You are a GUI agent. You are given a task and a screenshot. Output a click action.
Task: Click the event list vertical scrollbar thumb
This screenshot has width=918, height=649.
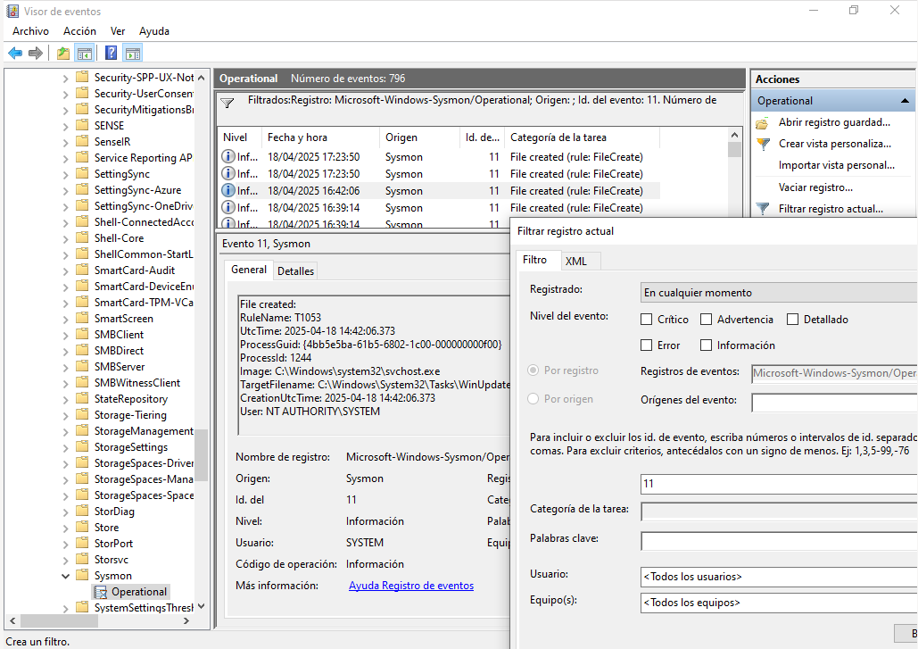(734, 150)
